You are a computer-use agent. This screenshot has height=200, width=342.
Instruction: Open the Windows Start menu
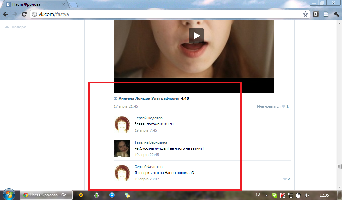coord(9,194)
